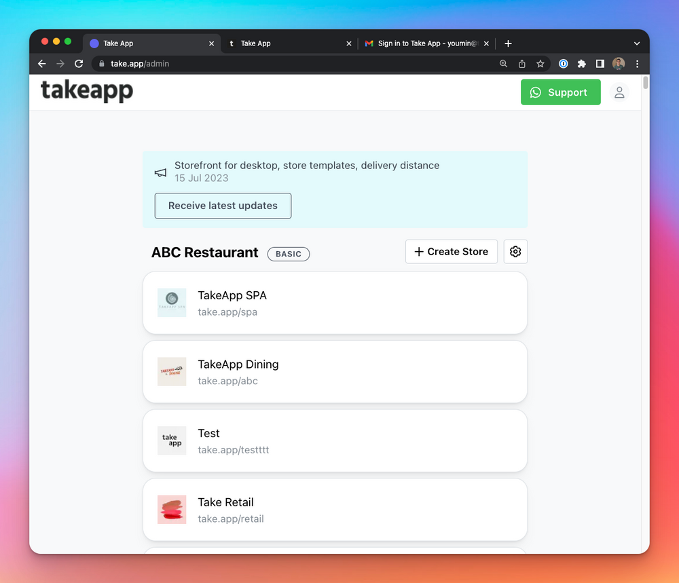
Task: Click the share page icon
Action: 521,64
